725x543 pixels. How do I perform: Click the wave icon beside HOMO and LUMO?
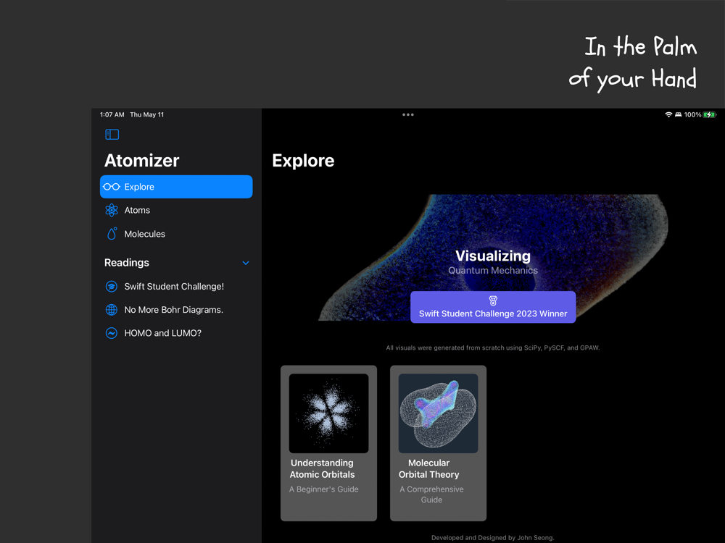pyautogui.click(x=112, y=333)
